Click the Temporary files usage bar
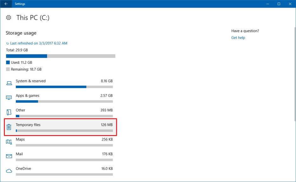Image resolution: width=296 pixels, height=182 pixels. coord(64,131)
